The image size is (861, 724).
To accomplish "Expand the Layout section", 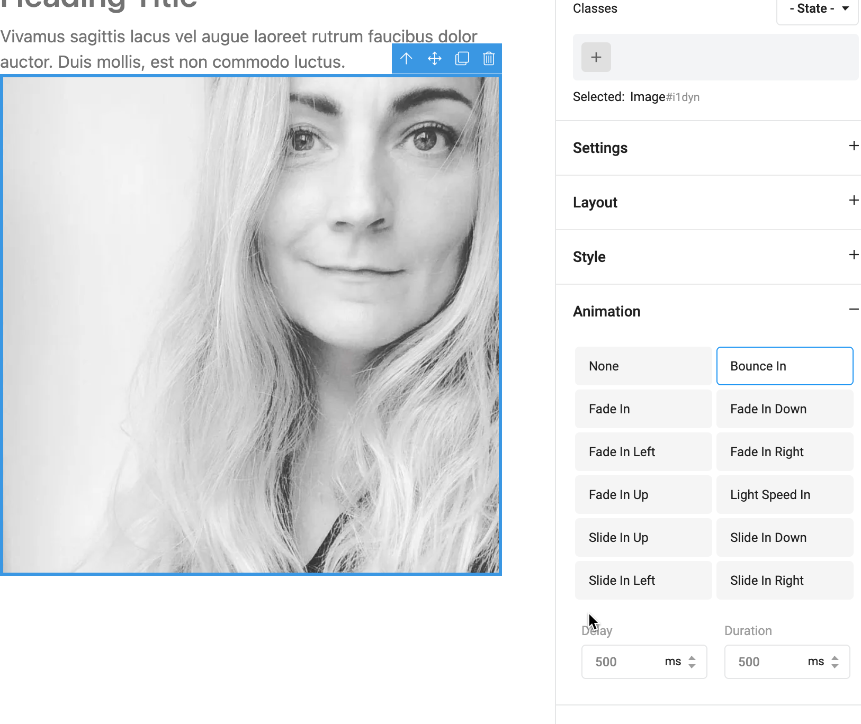I will click(x=853, y=201).
